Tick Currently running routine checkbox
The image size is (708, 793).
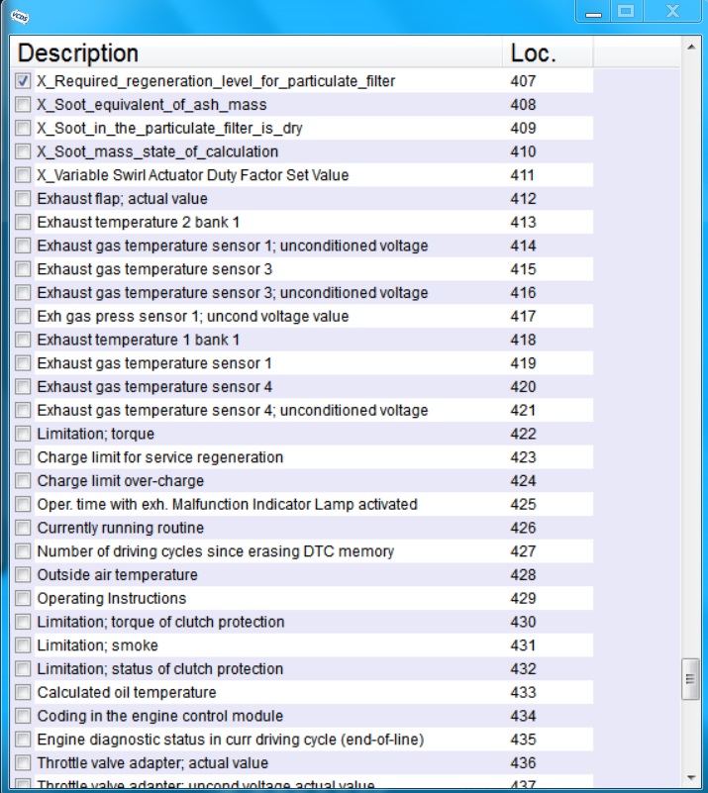pyautogui.click(x=23, y=528)
